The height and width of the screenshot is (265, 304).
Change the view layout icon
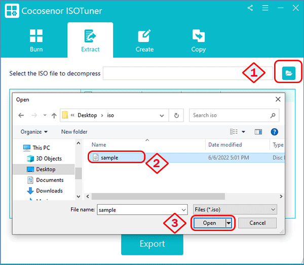(x=234, y=132)
